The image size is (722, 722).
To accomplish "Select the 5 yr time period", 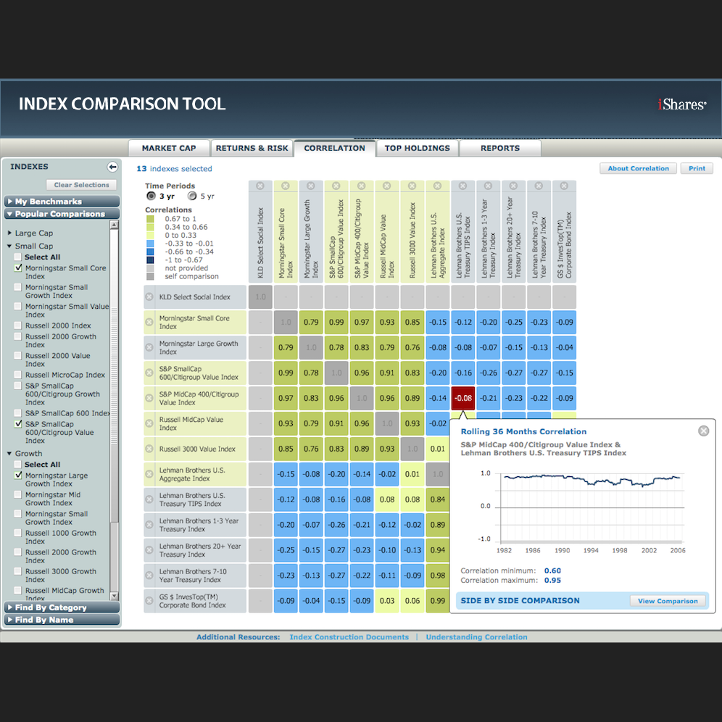I will pos(192,196).
